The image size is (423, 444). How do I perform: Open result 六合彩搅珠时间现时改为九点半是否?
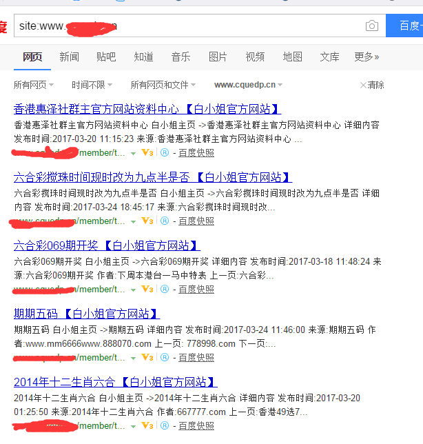tap(153, 177)
